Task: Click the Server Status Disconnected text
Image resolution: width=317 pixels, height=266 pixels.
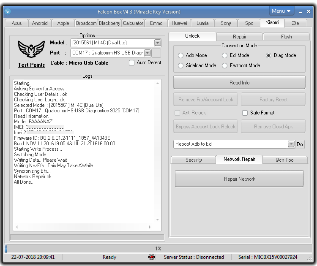Action: click(x=194, y=257)
